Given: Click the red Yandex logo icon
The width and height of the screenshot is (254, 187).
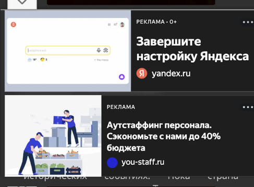Looking at the screenshot, I should click(x=142, y=73).
